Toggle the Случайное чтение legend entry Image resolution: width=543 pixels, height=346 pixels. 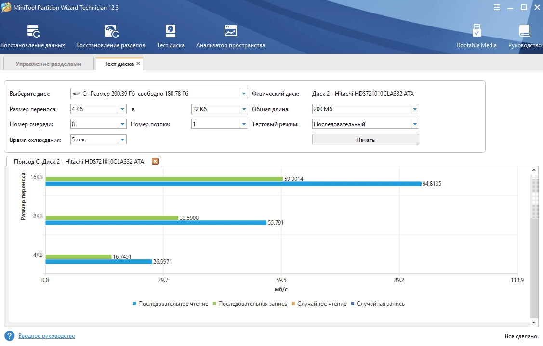pyautogui.click(x=319, y=304)
